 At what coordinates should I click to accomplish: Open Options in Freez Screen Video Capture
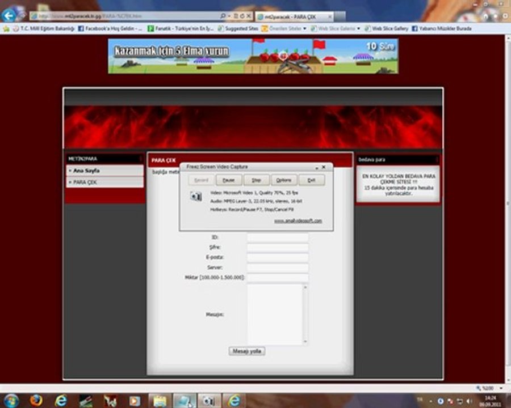284,180
